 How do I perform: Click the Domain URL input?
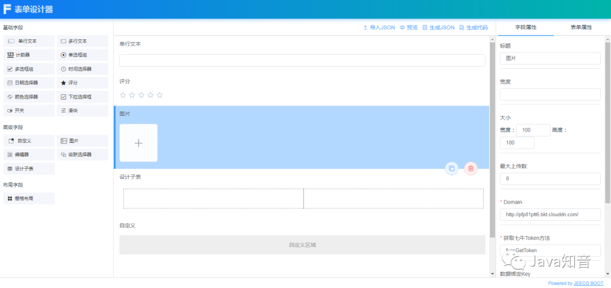click(x=550, y=215)
